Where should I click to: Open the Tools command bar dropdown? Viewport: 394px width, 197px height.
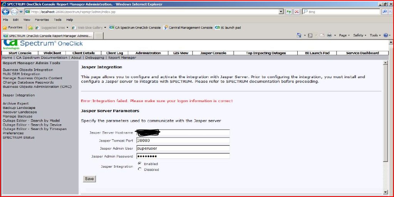[375, 35]
